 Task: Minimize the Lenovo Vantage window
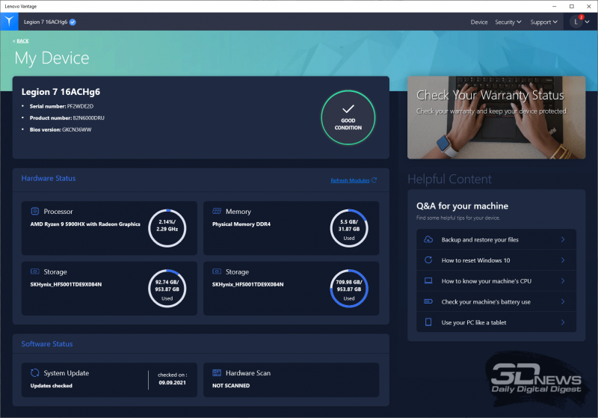(x=554, y=6)
